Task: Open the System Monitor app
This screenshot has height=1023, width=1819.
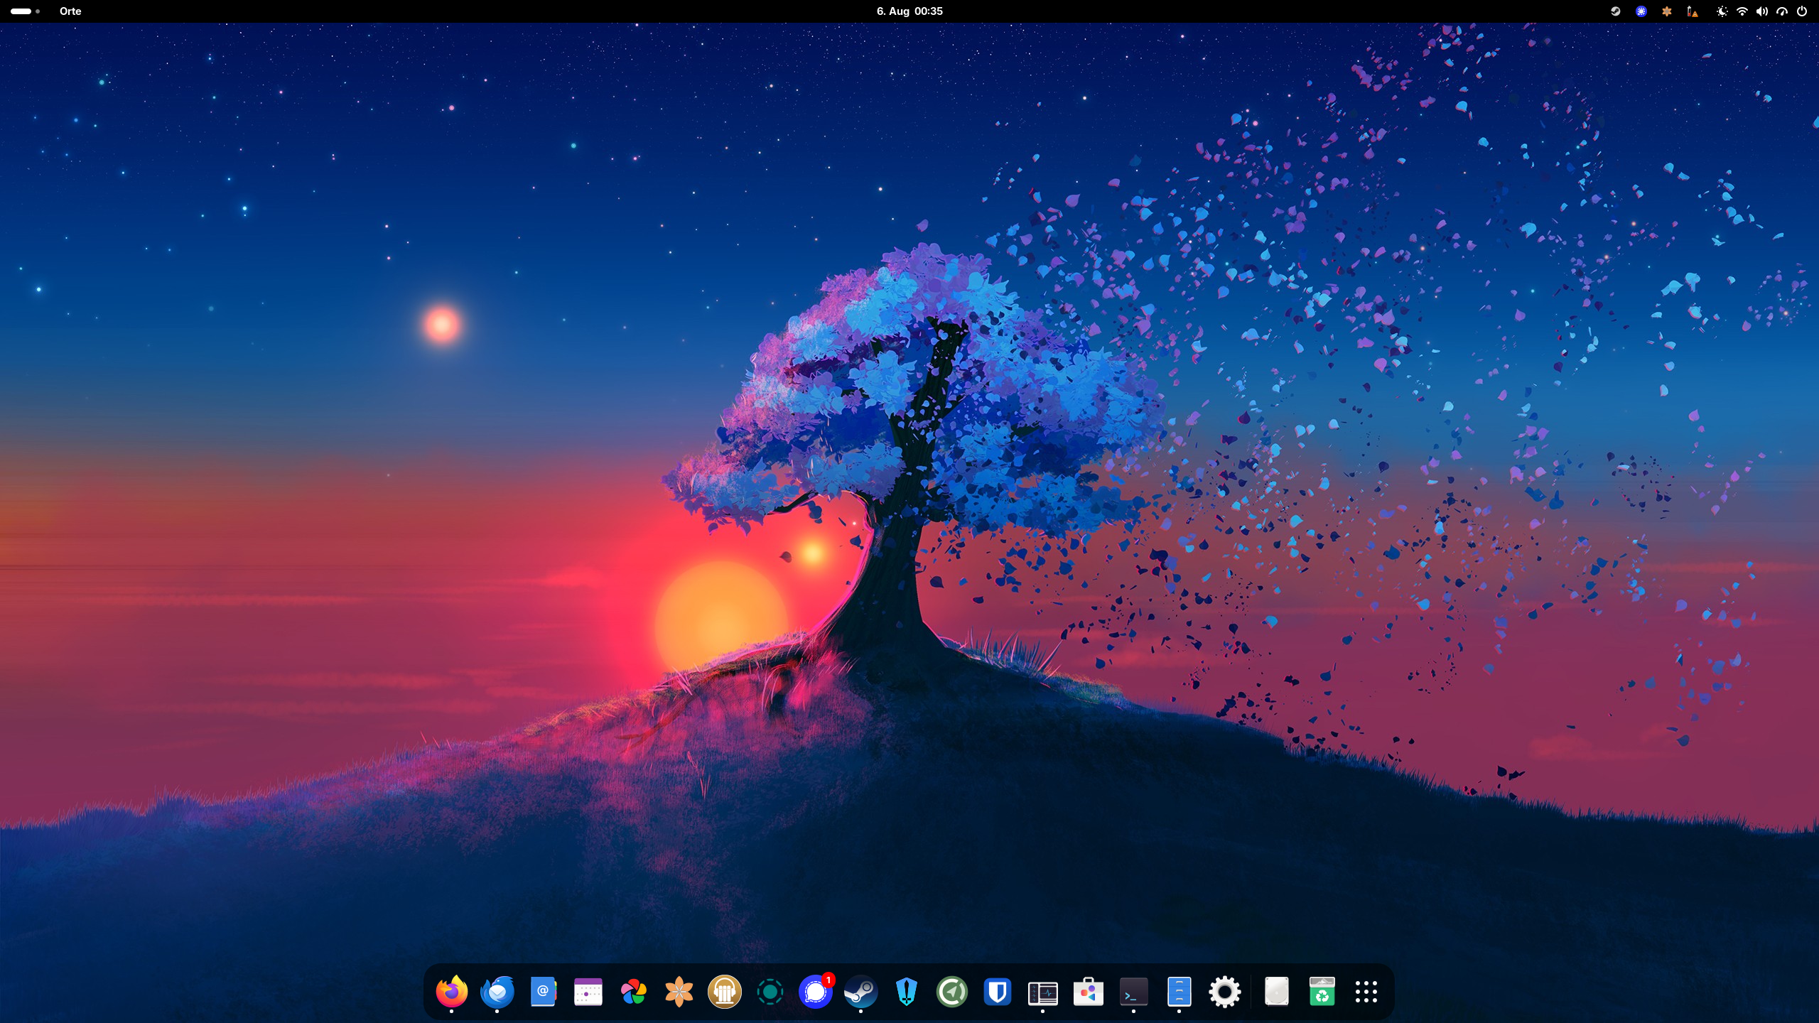Action: [1043, 992]
